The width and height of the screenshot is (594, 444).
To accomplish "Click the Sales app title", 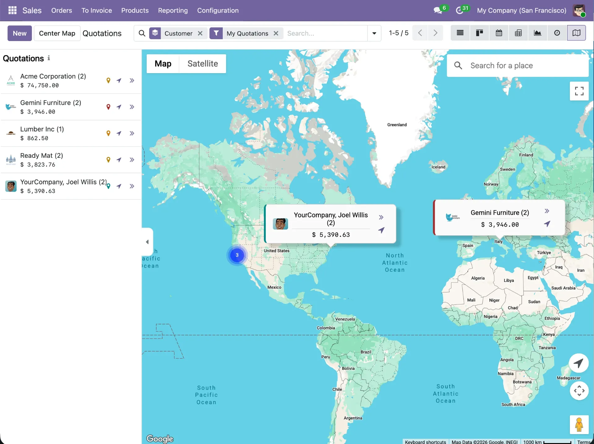I will tap(32, 10).
